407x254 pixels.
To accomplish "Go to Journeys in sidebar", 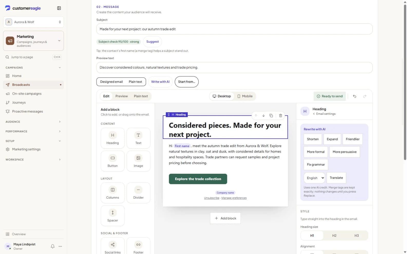I will click(33, 103).
